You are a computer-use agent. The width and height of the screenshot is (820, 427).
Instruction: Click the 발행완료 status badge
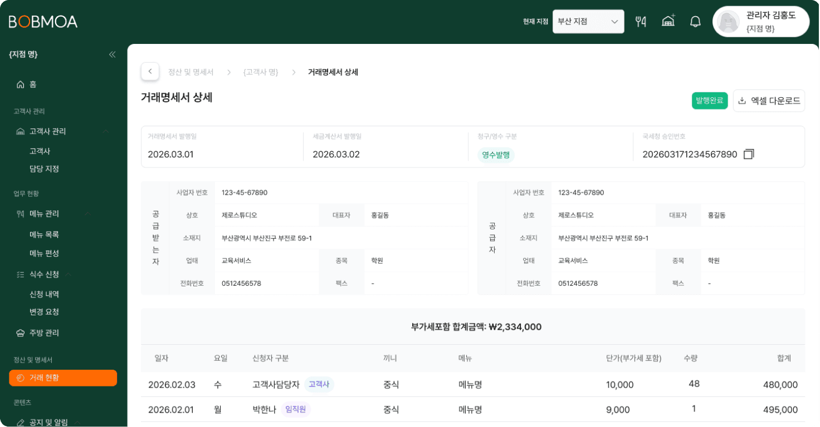[x=710, y=101]
